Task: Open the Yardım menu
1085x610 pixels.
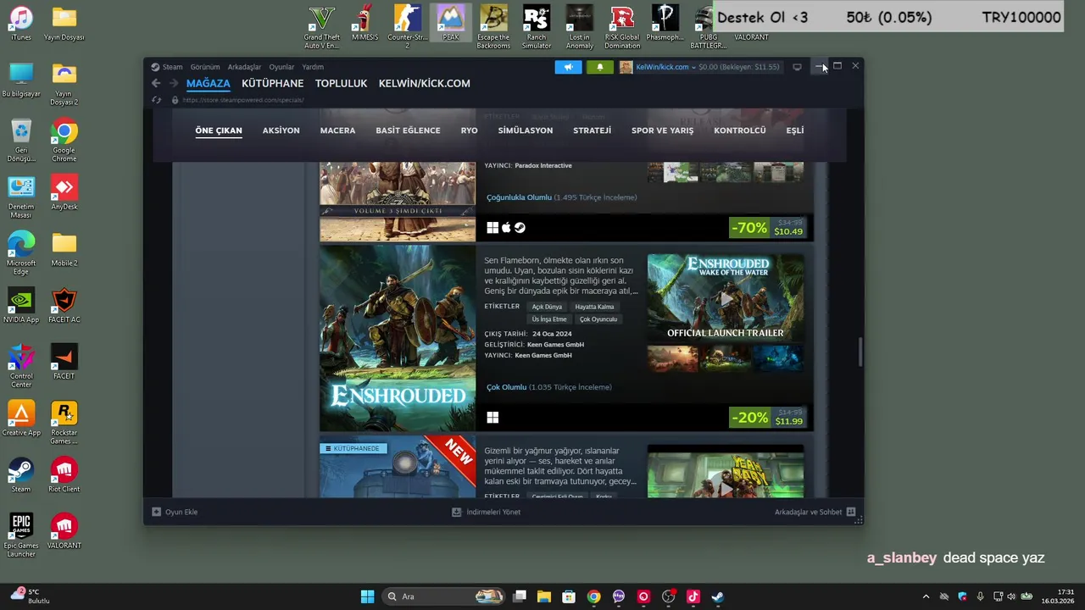Action: click(x=313, y=67)
